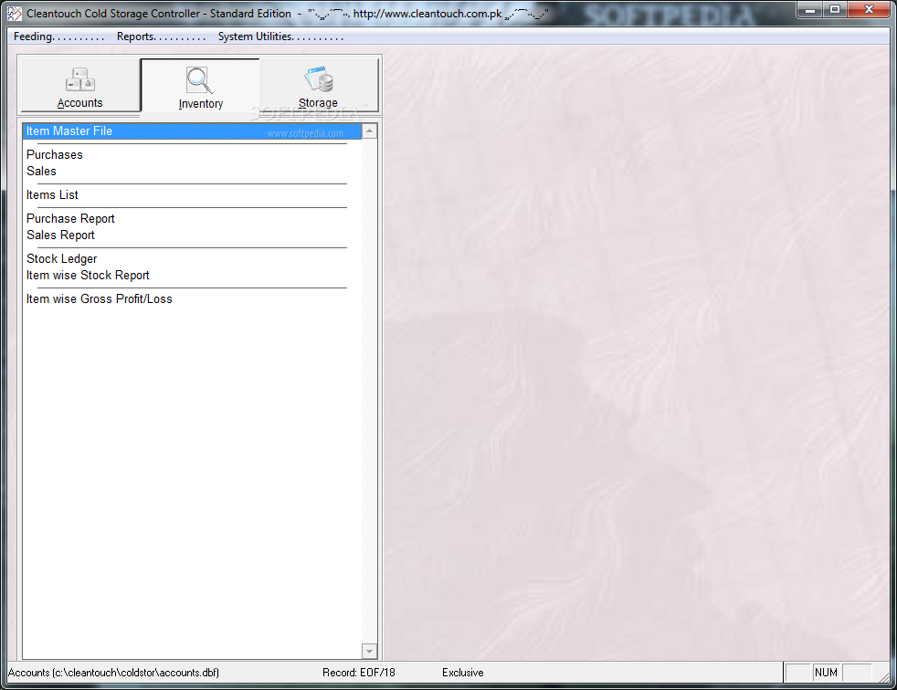Select Item Master File entry
The image size is (897, 690).
click(x=192, y=131)
